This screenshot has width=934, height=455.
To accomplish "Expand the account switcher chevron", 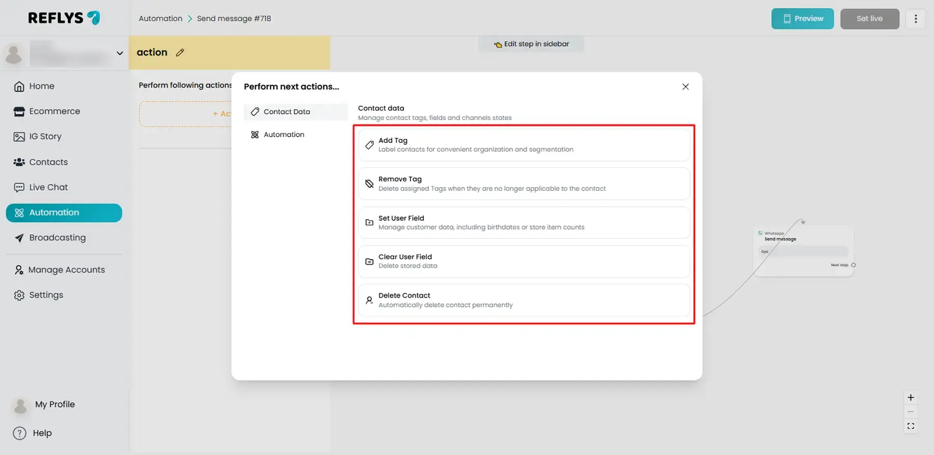I will tap(120, 53).
